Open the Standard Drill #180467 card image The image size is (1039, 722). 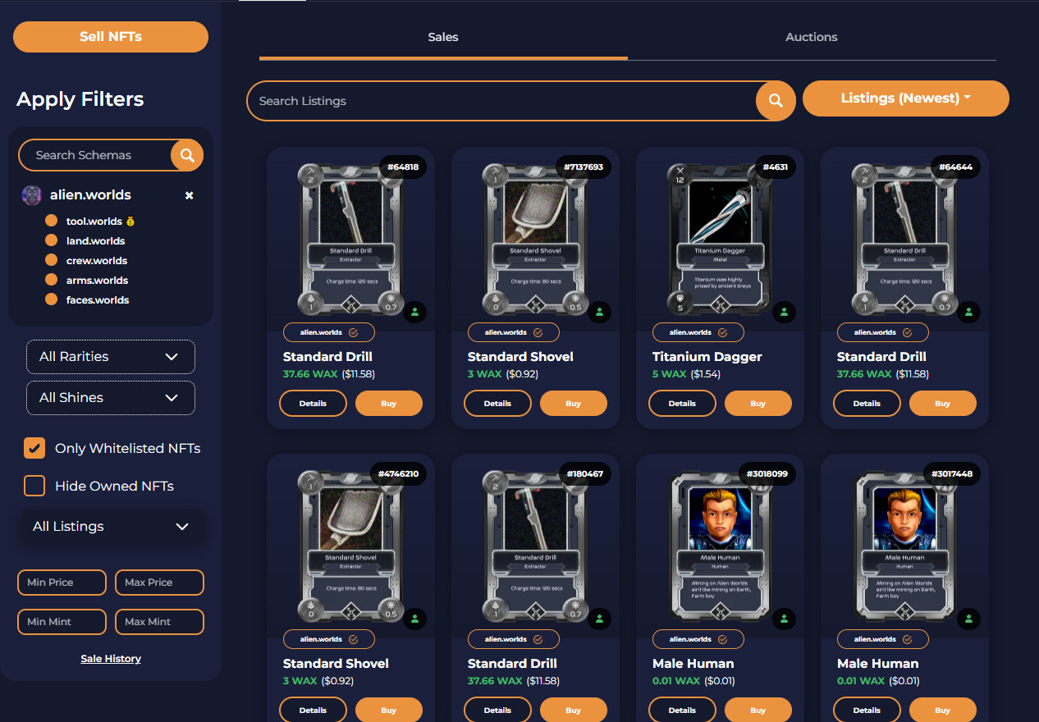click(535, 545)
